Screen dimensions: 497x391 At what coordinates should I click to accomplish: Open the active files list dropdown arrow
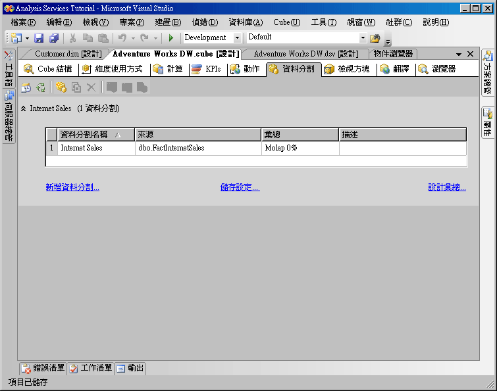tap(458, 55)
